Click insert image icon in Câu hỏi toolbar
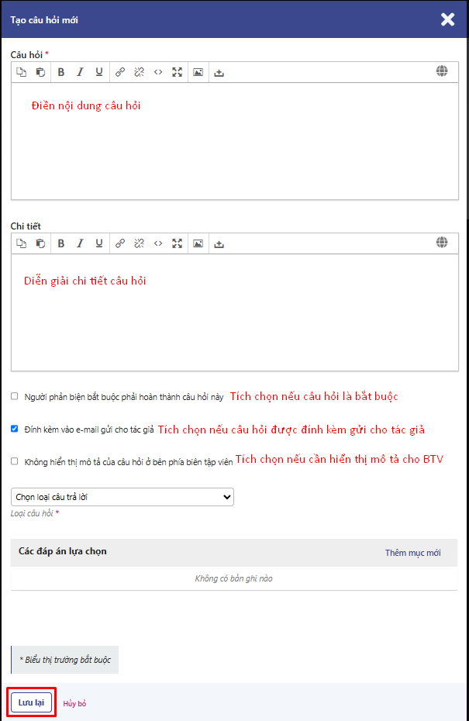 pos(198,72)
